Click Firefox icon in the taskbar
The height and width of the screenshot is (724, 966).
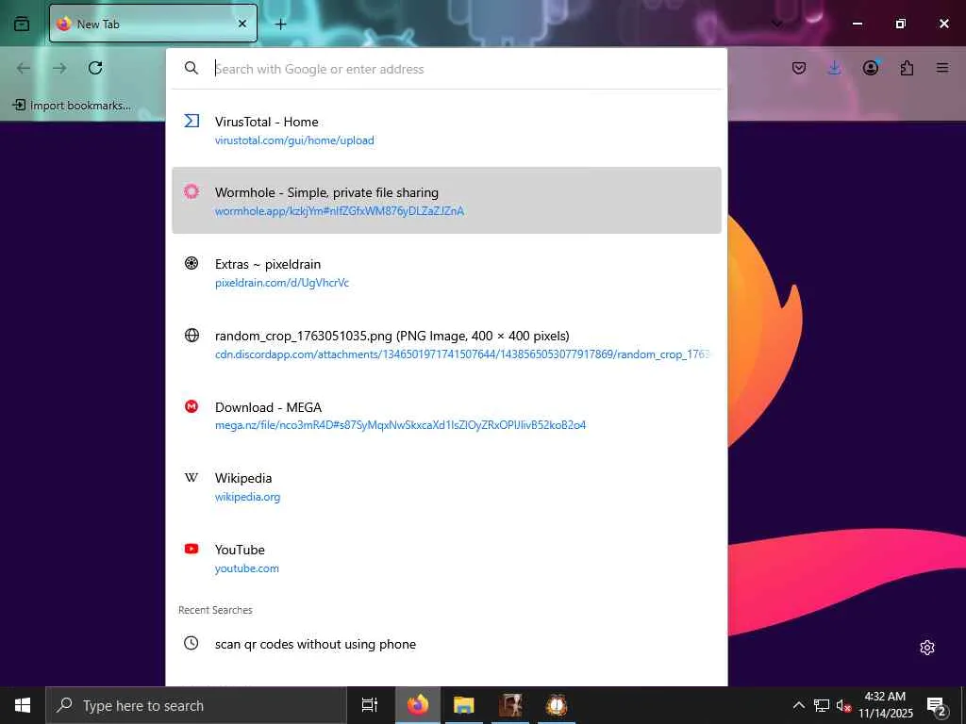tap(418, 705)
